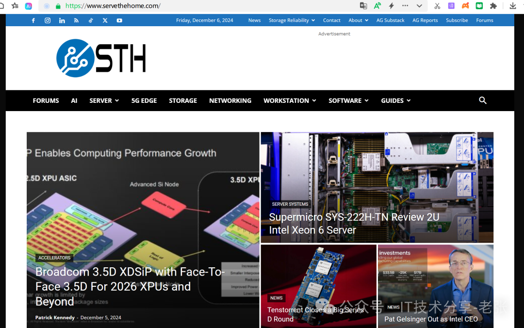Click the Subscribe link

click(457, 20)
